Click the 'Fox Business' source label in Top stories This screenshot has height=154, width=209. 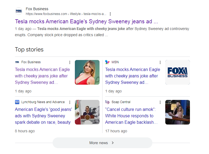pos(31,62)
